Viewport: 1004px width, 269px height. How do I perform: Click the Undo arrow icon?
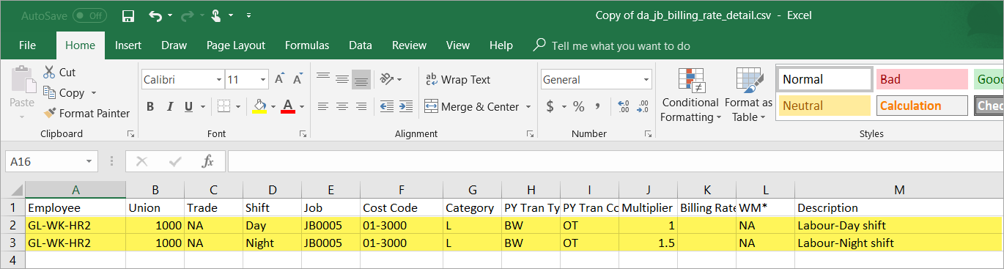(155, 15)
